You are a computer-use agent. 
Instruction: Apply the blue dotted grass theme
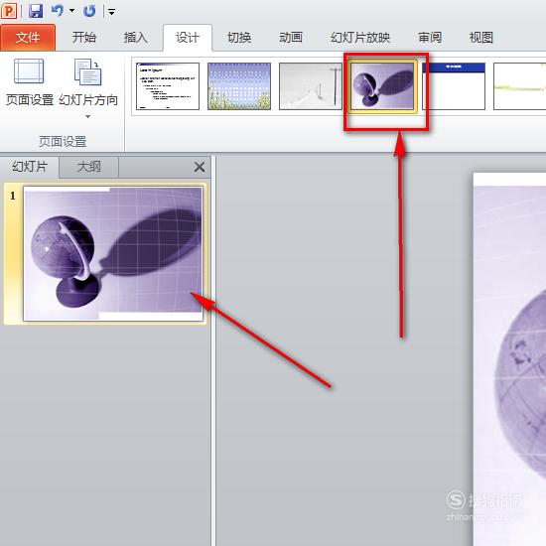point(239,86)
